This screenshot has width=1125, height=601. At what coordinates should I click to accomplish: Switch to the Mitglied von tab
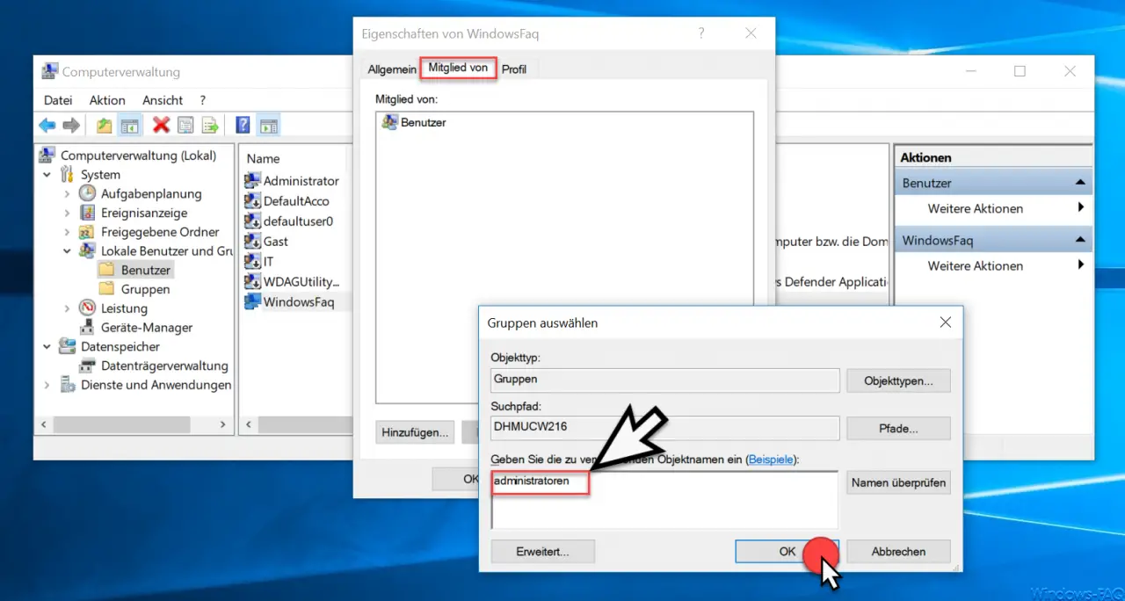click(x=458, y=68)
